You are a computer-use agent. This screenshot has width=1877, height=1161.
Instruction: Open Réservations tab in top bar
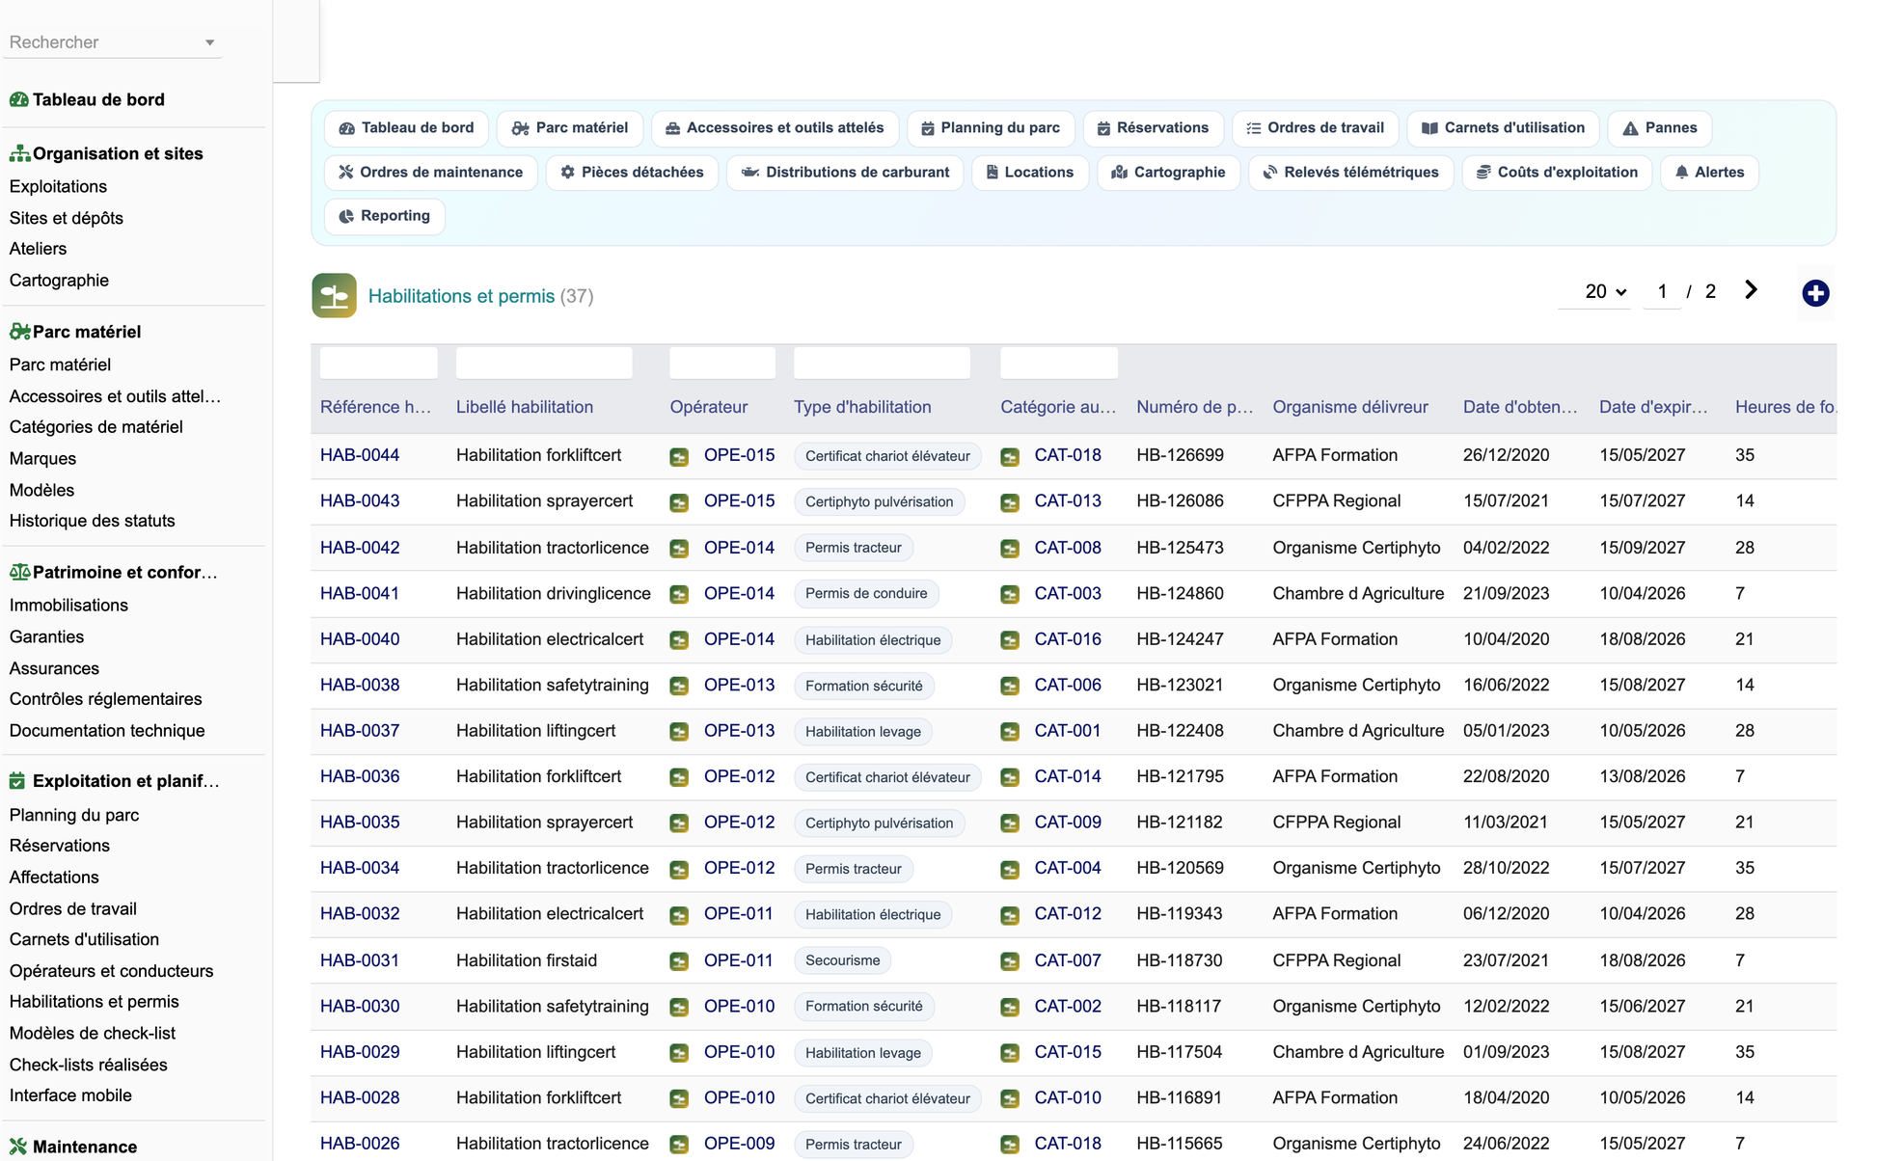pyautogui.click(x=1153, y=128)
